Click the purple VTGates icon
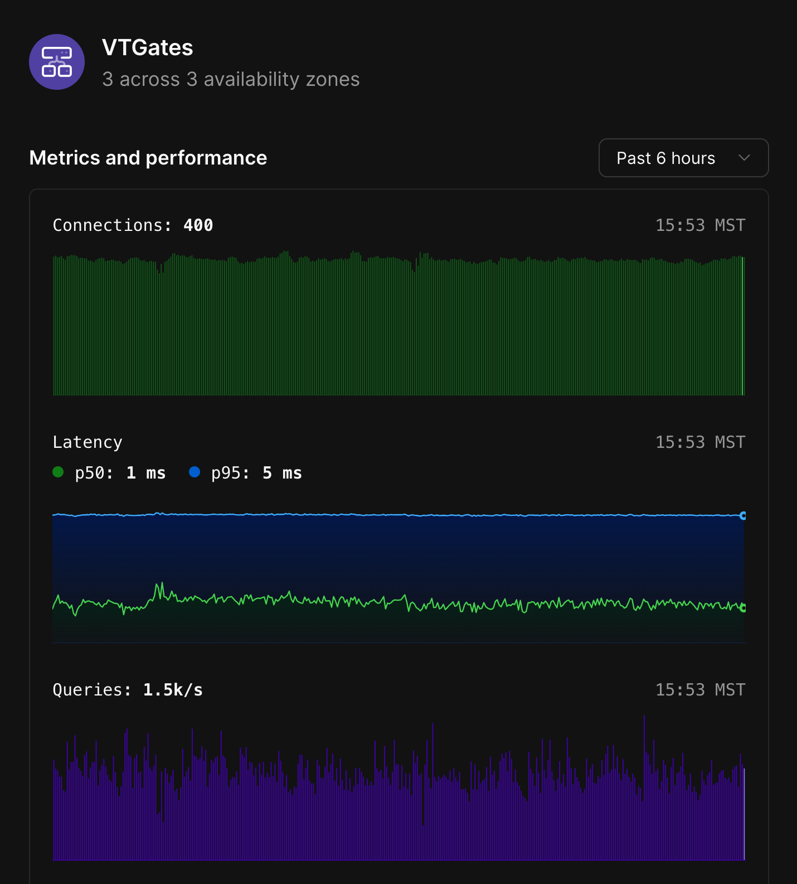Screen dimensions: 797x884 [x=57, y=62]
